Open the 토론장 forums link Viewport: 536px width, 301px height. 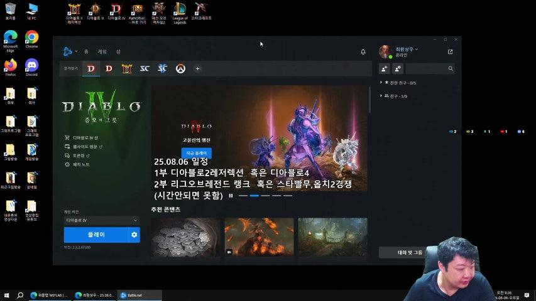pos(77,156)
